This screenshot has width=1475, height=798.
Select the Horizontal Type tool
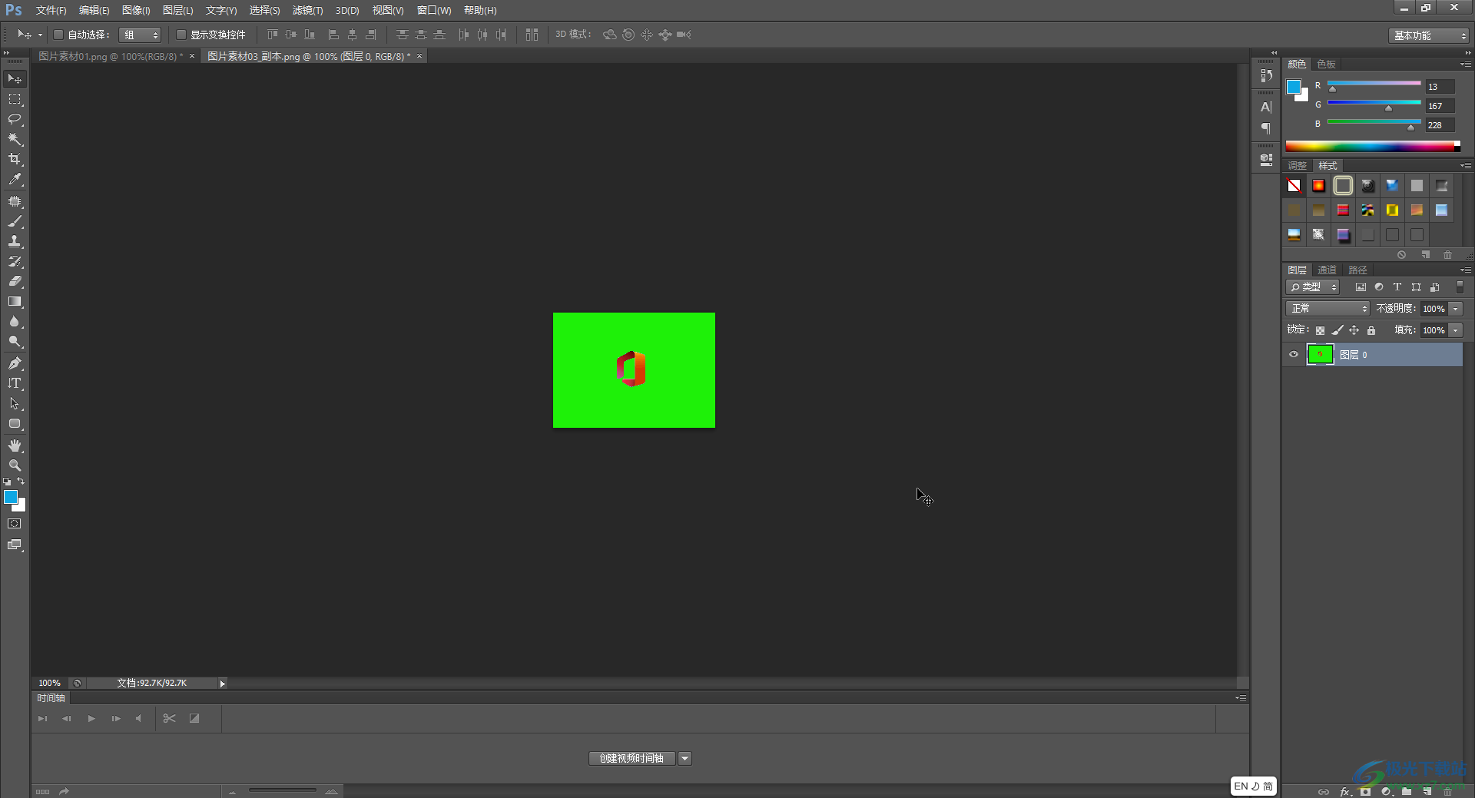15,383
